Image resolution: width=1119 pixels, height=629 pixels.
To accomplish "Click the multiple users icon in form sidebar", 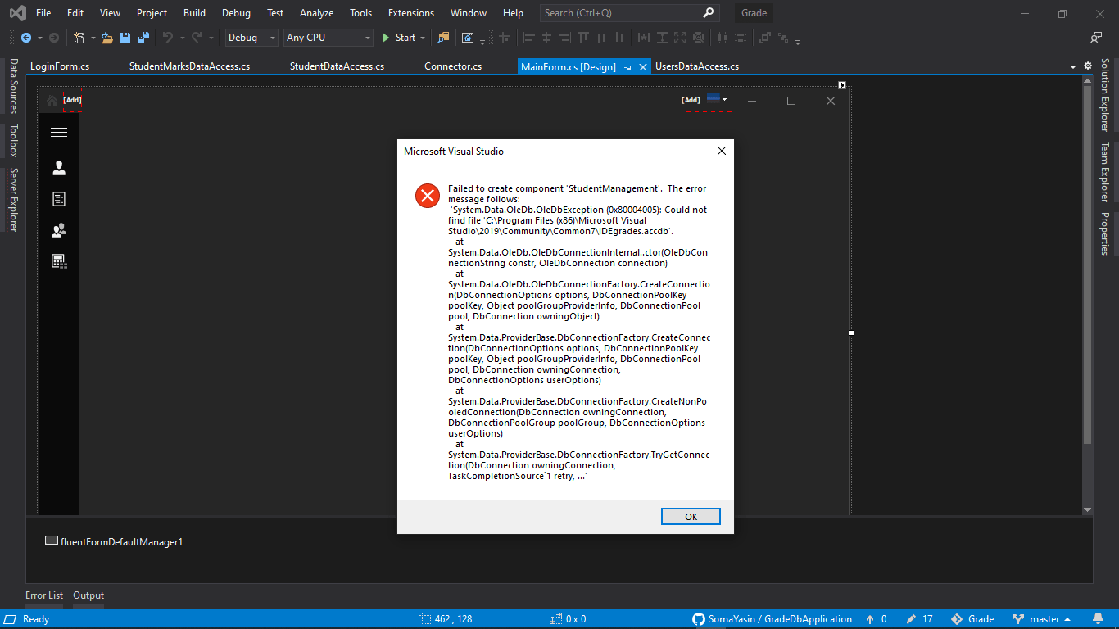I will point(59,230).
